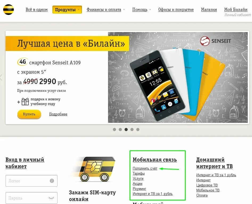The width and height of the screenshot is (252, 204).
Task: Open the Пополнить счёт link
Action: click(x=145, y=168)
